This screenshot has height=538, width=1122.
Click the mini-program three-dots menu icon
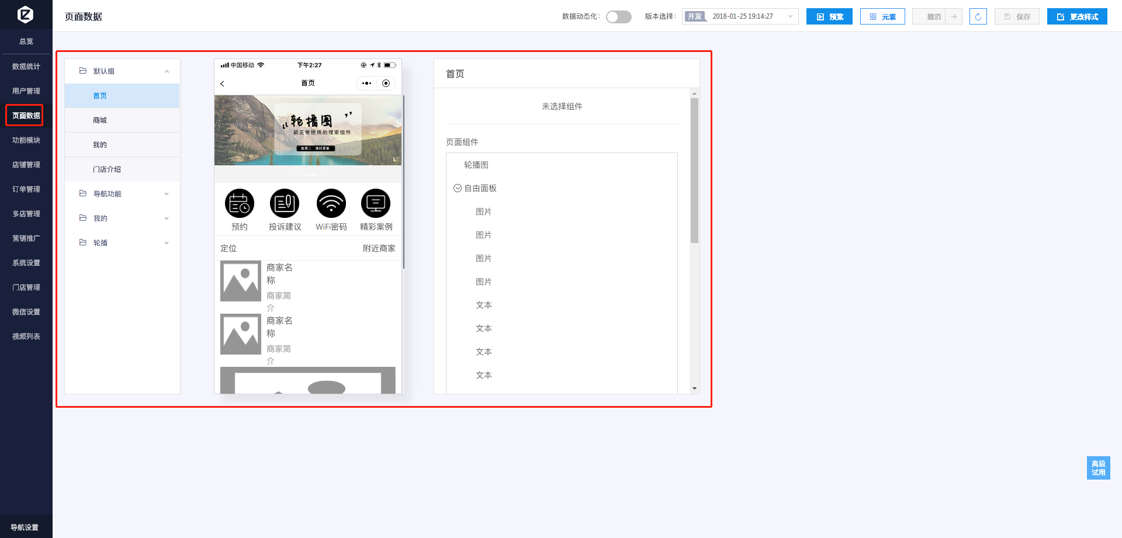click(x=366, y=84)
